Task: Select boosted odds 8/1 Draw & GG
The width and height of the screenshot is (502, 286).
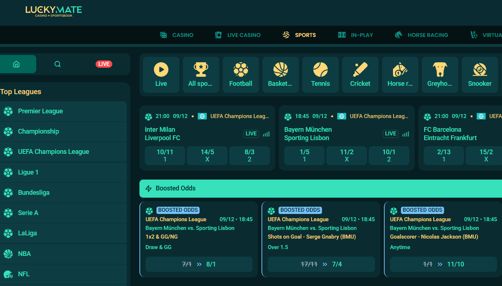Action: (199, 264)
